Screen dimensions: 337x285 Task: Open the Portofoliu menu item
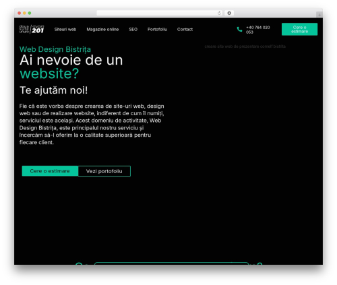[157, 30]
